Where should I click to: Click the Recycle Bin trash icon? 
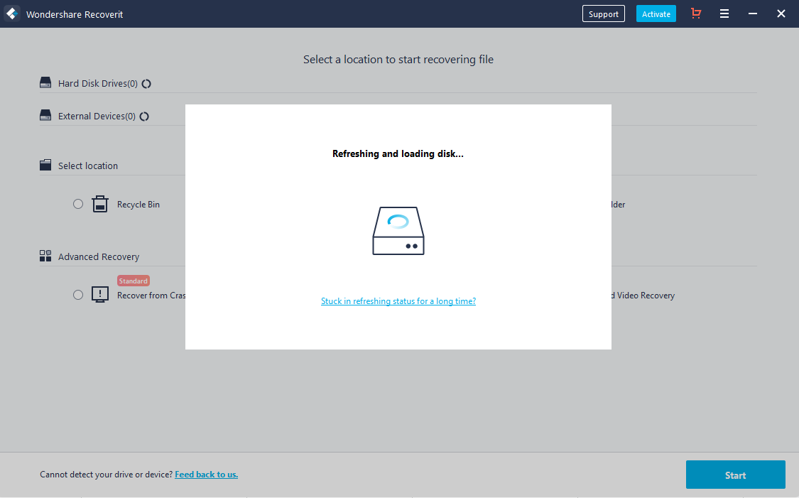point(100,204)
